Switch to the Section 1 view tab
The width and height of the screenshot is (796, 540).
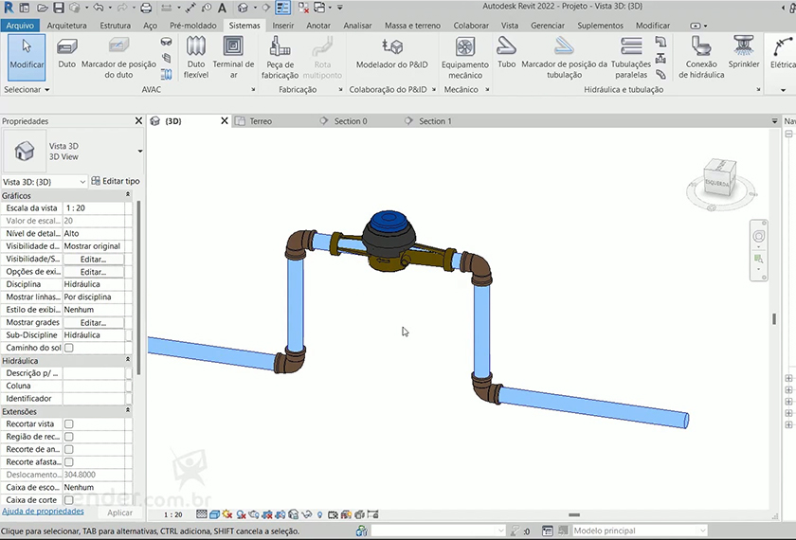point(435,121)
